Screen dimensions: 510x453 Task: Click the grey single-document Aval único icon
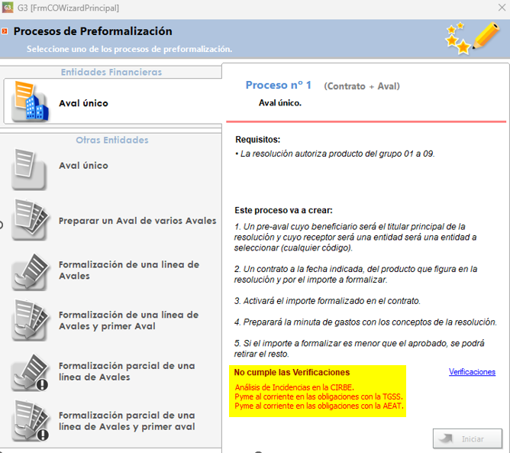click(x=28, y=169)
